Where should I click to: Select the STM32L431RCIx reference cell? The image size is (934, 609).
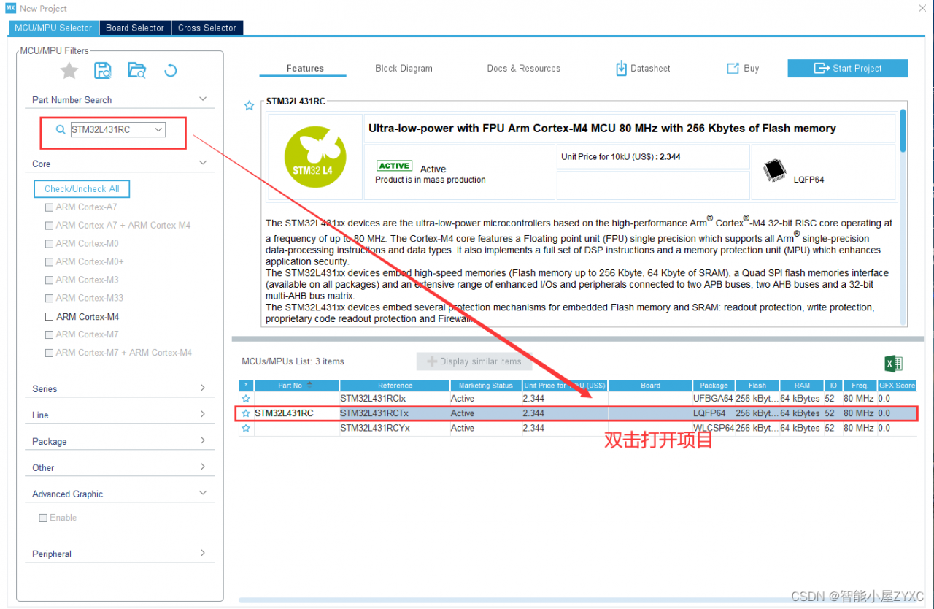click(x=395, y=399)
